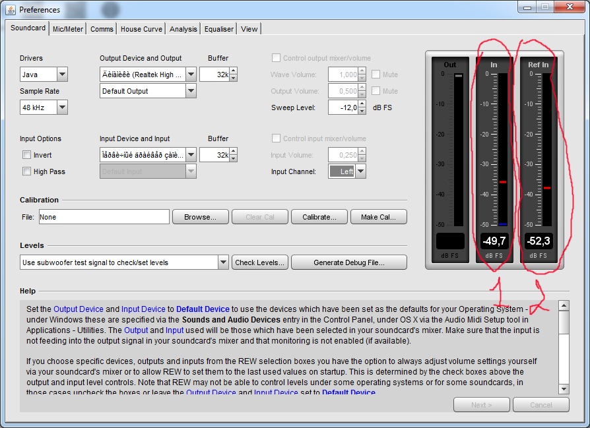Increase the Sweep Level value
Viewport: 590px width, 428px height.
[x=362, y=104]
